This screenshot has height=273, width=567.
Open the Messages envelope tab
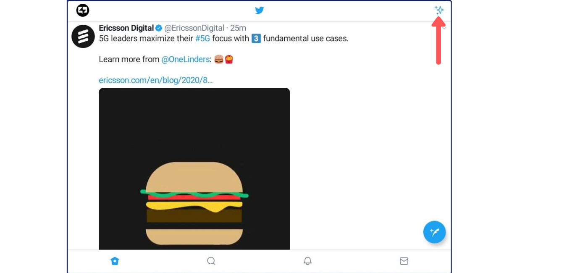404,261
